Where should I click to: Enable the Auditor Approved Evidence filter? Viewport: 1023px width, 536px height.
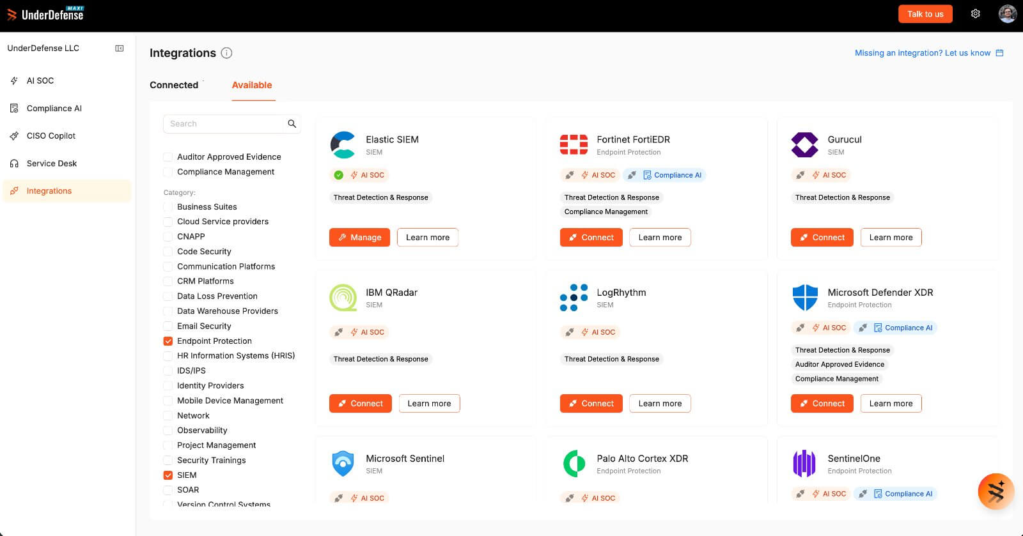(168, 157)
